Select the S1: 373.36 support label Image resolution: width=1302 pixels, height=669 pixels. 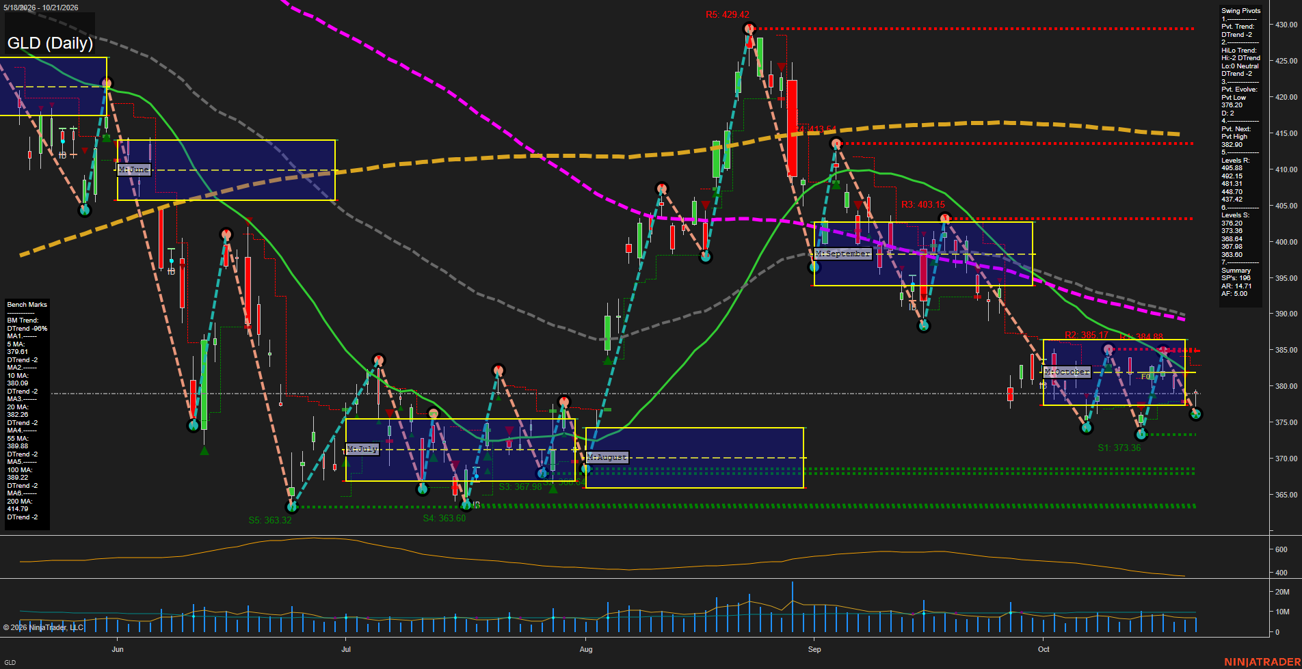point(1119,448)
